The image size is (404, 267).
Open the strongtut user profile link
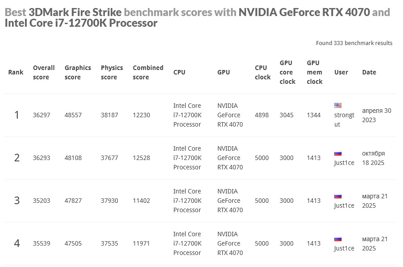tap(344, 119)
